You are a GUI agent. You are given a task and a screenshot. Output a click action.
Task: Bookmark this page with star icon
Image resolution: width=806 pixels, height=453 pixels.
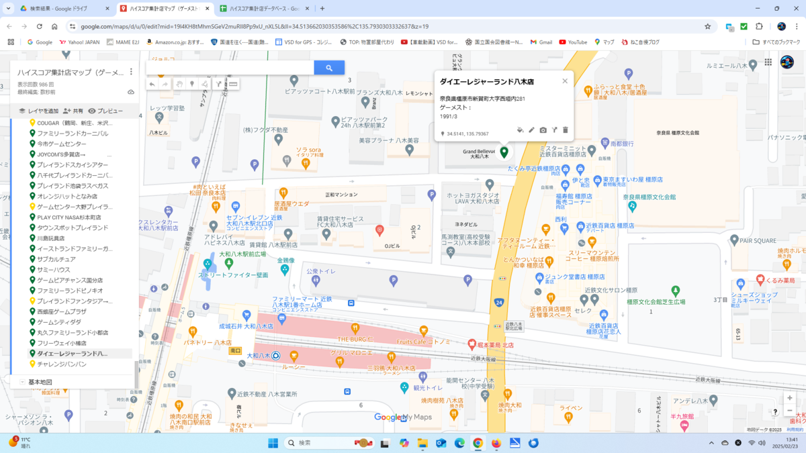point(707,26)
